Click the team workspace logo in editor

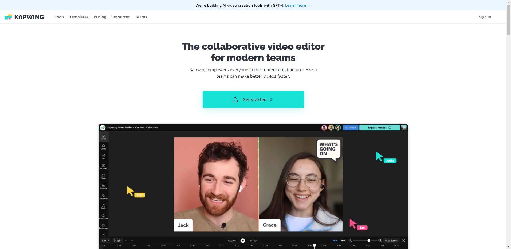tap(103, 128)
